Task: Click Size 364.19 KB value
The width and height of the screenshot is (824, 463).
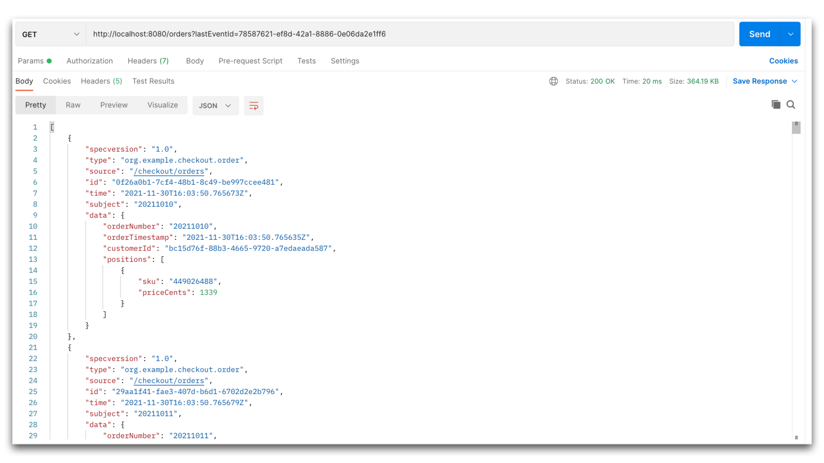Action: coord(702,81)
